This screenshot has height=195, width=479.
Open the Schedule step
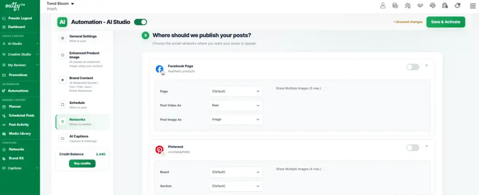82,105
